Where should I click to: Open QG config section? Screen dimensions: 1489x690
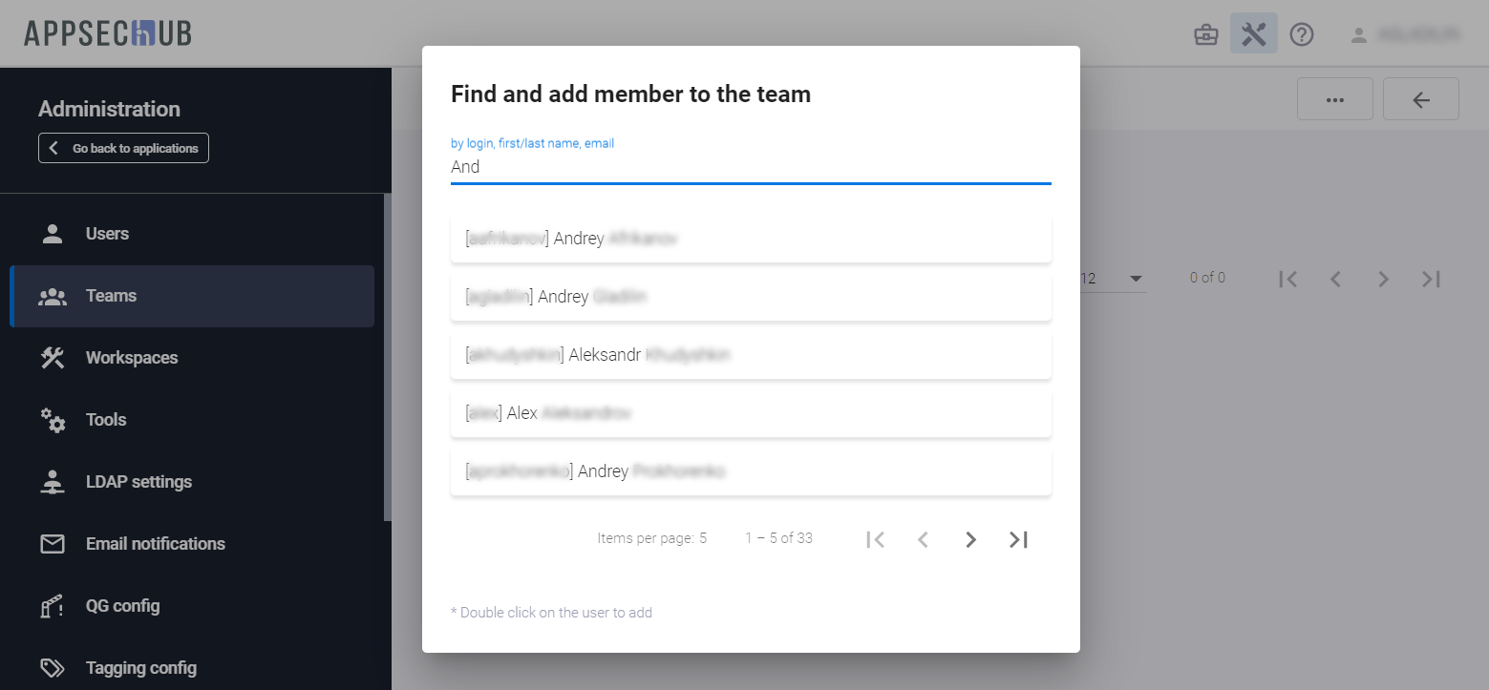[122, 606]
